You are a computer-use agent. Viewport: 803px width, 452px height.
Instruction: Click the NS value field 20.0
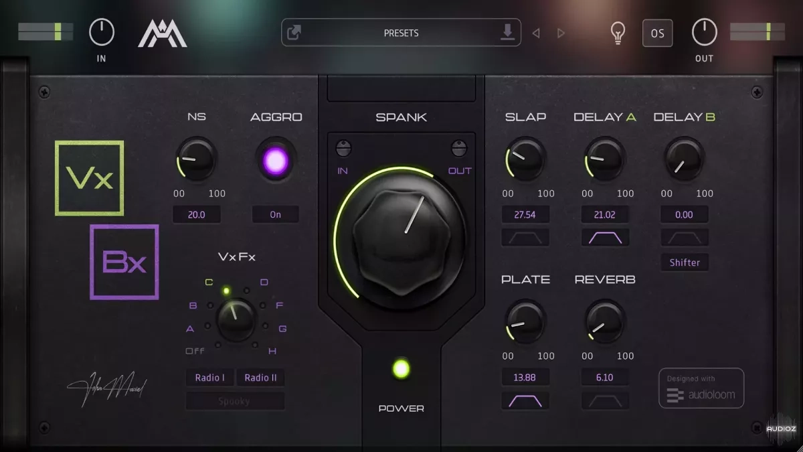(x=197, y=215)
